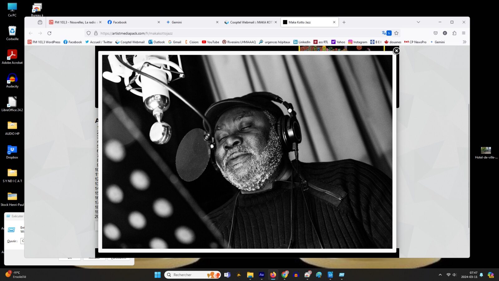Open the Firefox extensions puzzle icon
The width and height of the screenshot is (499, 281).
pyautogui.click(x=454, y=33)
